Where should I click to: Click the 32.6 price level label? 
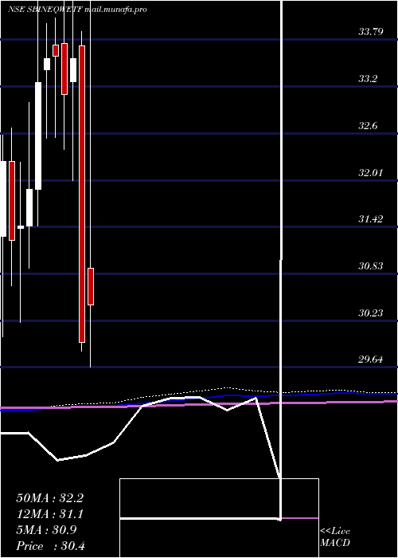[368, 126]
